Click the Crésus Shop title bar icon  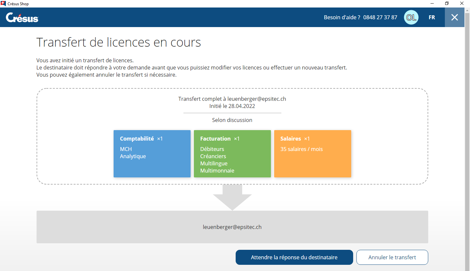pyautogui.click(x=3, y=4)
